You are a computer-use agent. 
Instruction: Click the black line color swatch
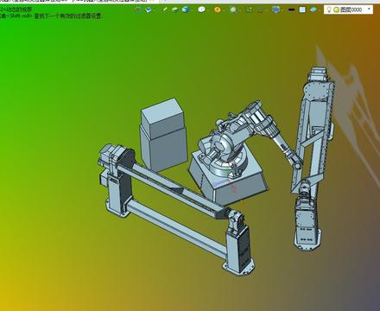click(x=291, y=10)
